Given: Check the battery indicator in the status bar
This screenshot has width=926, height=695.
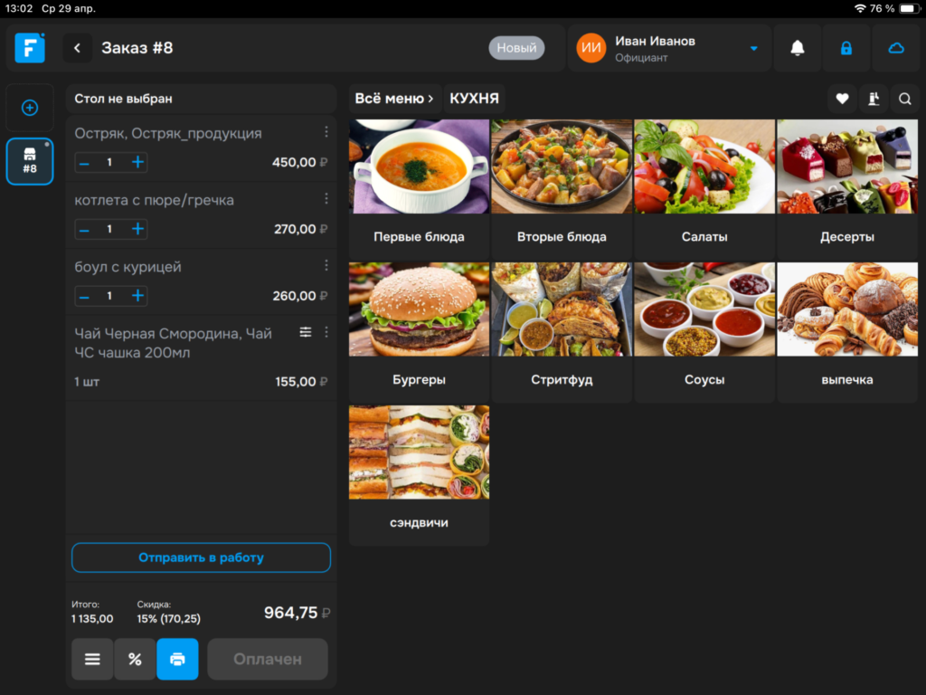Looking at the screenshot, I should (x=908, y=8).
